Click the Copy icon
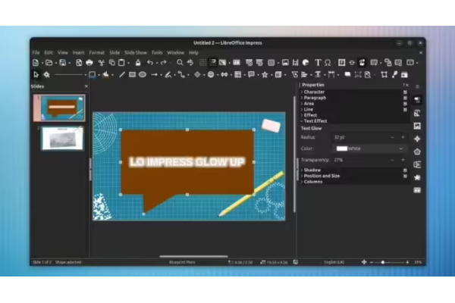 [111, 63]
